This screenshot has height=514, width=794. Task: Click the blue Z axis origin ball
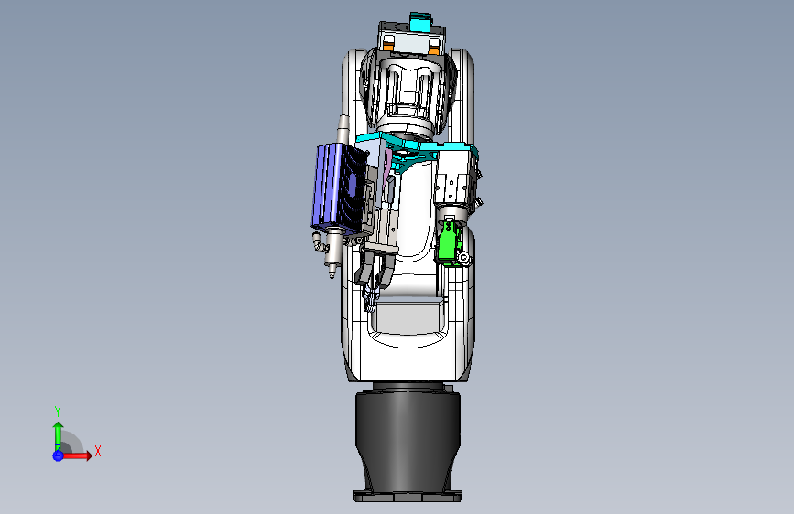pos(58,455)
